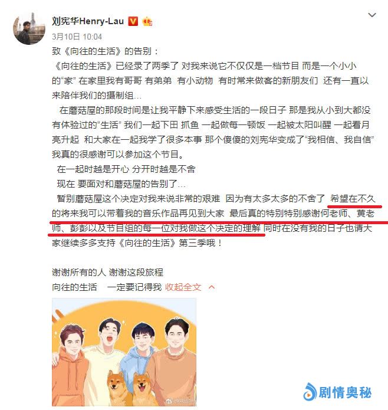Click the 收起全文 link to collapse the post
Image resolution: width=388 pixels, height=410 pixels.
pyautogui.click(x=183, y=287)
